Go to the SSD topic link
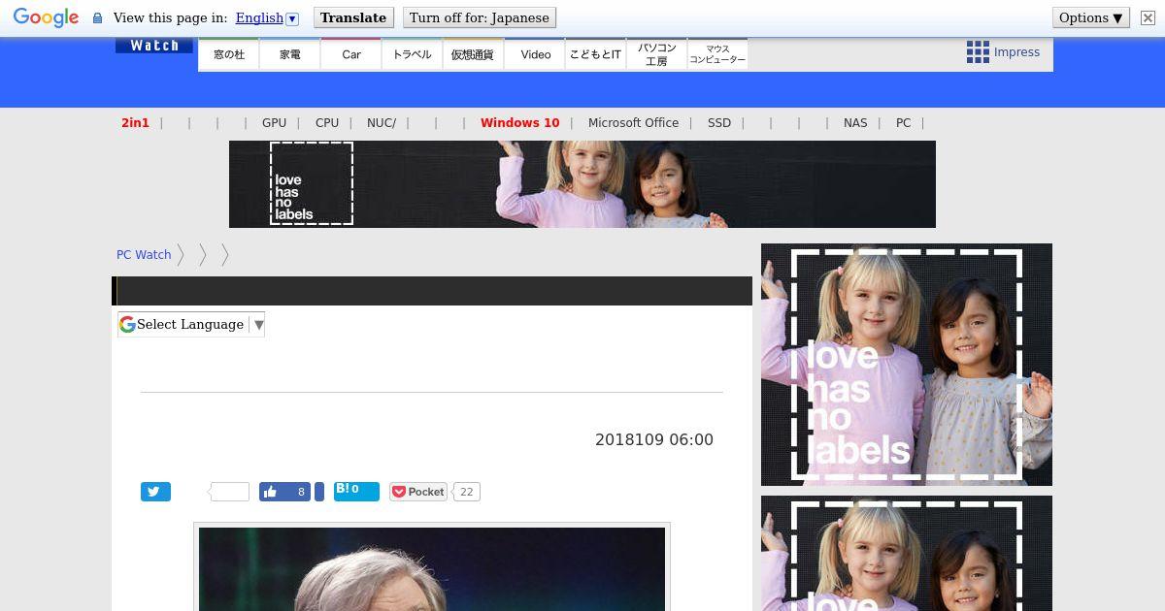The height and width of the screenshot is (611, 1165). point(719,123)
